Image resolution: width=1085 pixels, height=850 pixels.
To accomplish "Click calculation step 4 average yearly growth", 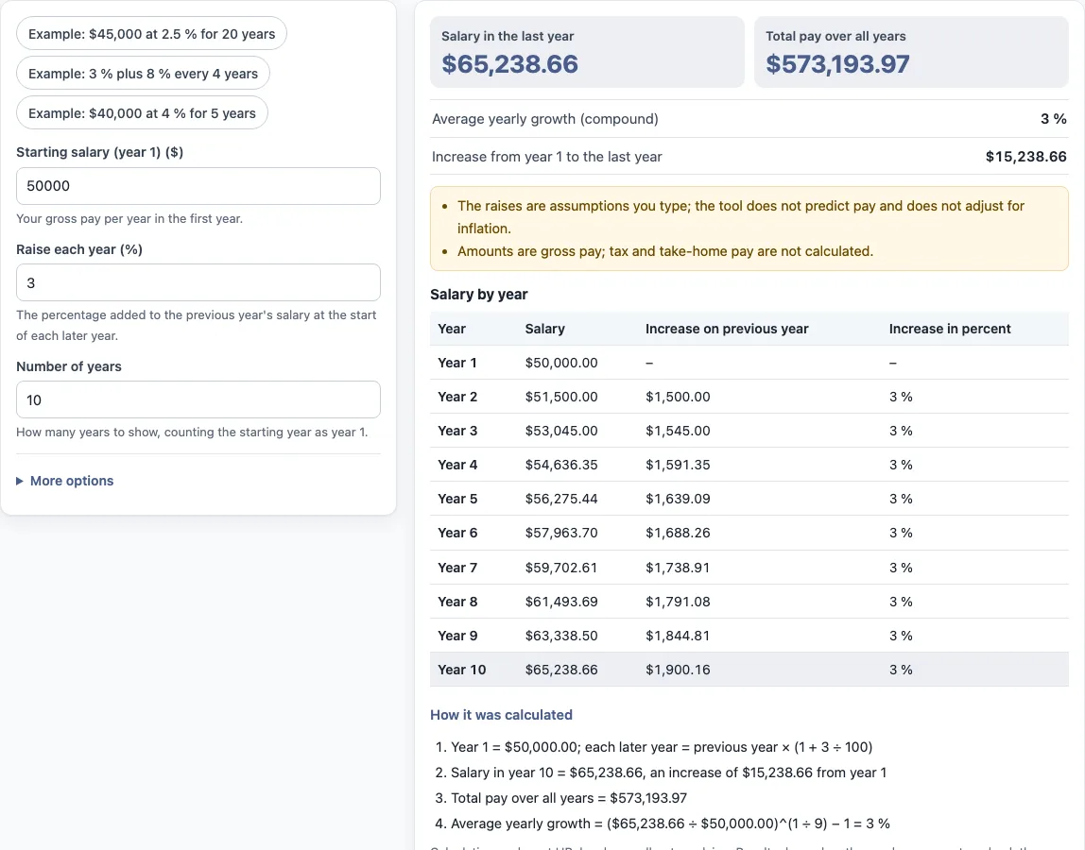I will [x=670, y=824].
